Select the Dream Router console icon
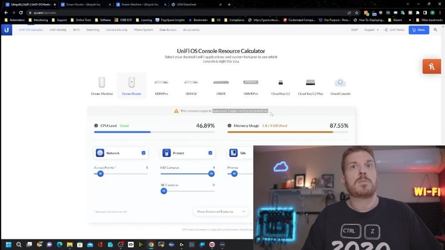The image size is (445, 250). [131, 82]
